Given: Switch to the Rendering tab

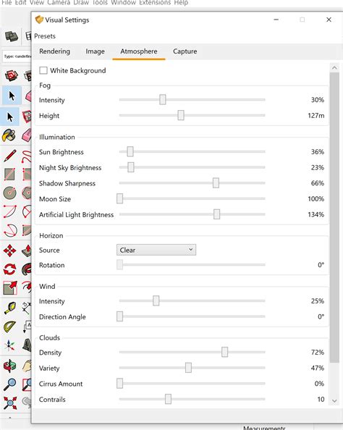Looking at the screenshot, I should 54,51.
